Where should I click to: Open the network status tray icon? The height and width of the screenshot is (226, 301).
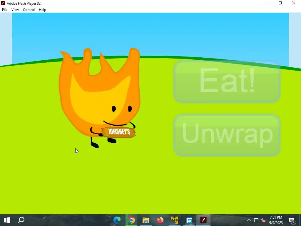pos(256,220)
